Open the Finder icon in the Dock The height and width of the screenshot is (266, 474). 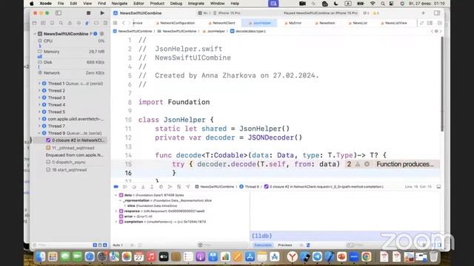41,256
